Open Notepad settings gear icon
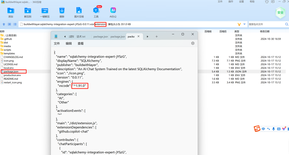Screen dimensions: 289x155 click(x=193, y=44)
